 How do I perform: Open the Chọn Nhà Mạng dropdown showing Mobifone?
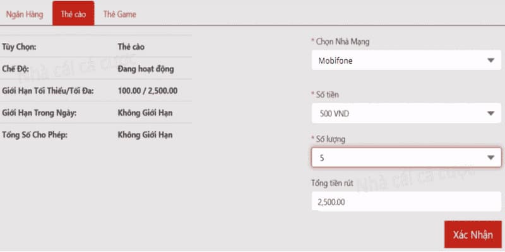click(407, 60)
